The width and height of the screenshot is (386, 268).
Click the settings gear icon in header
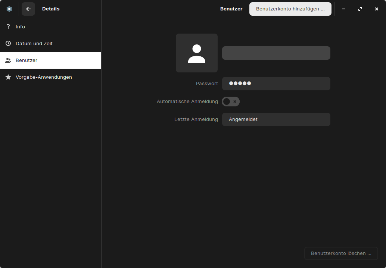click(9, 9)
